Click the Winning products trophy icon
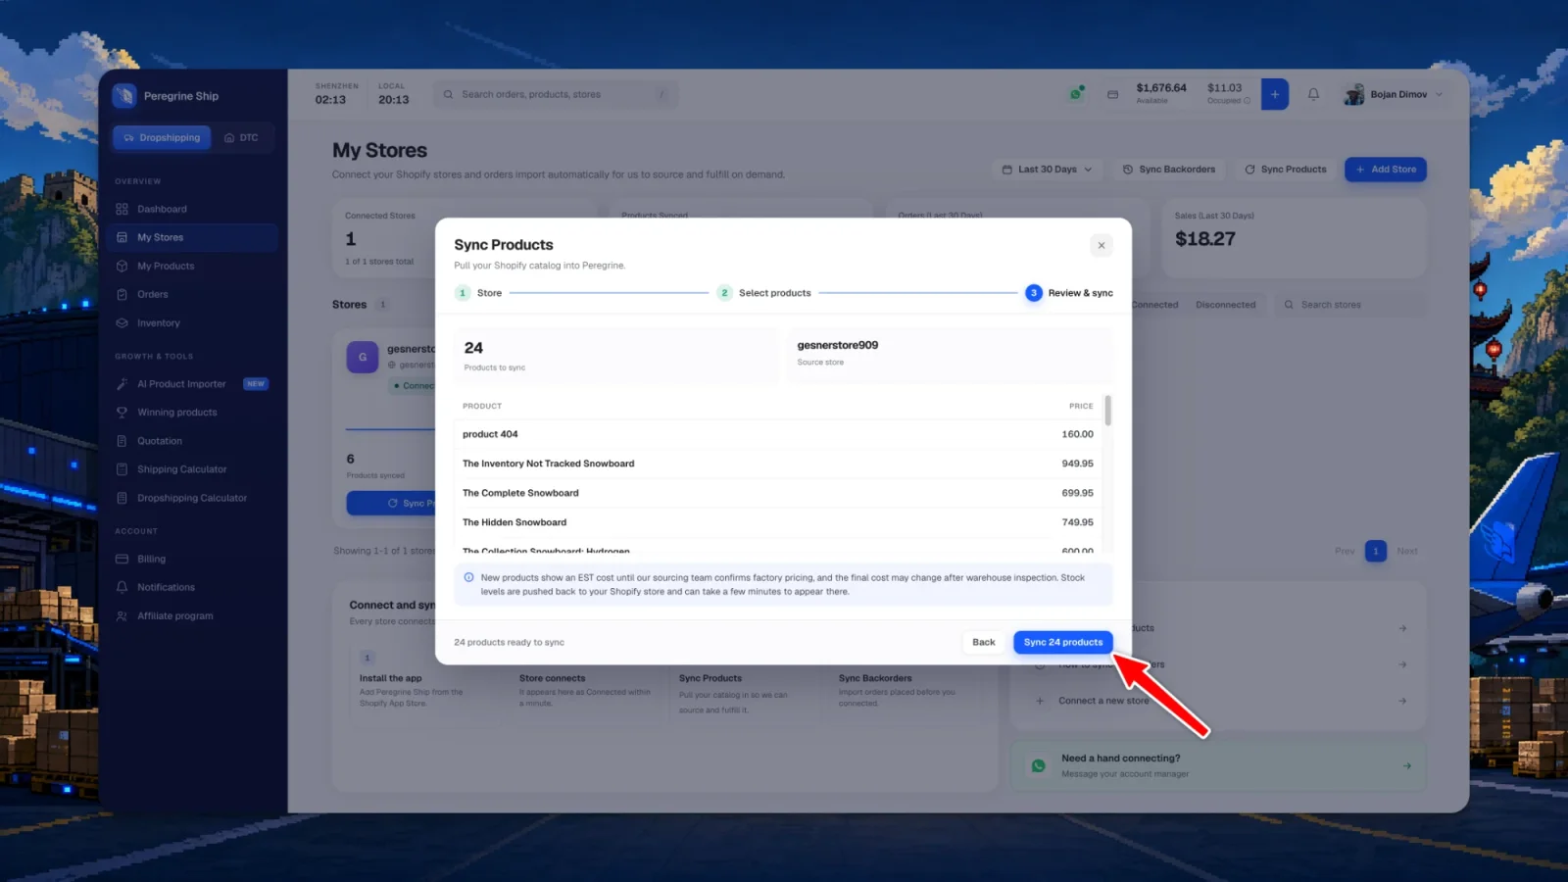Screen dimensions: 1568x882 point(122,413)
